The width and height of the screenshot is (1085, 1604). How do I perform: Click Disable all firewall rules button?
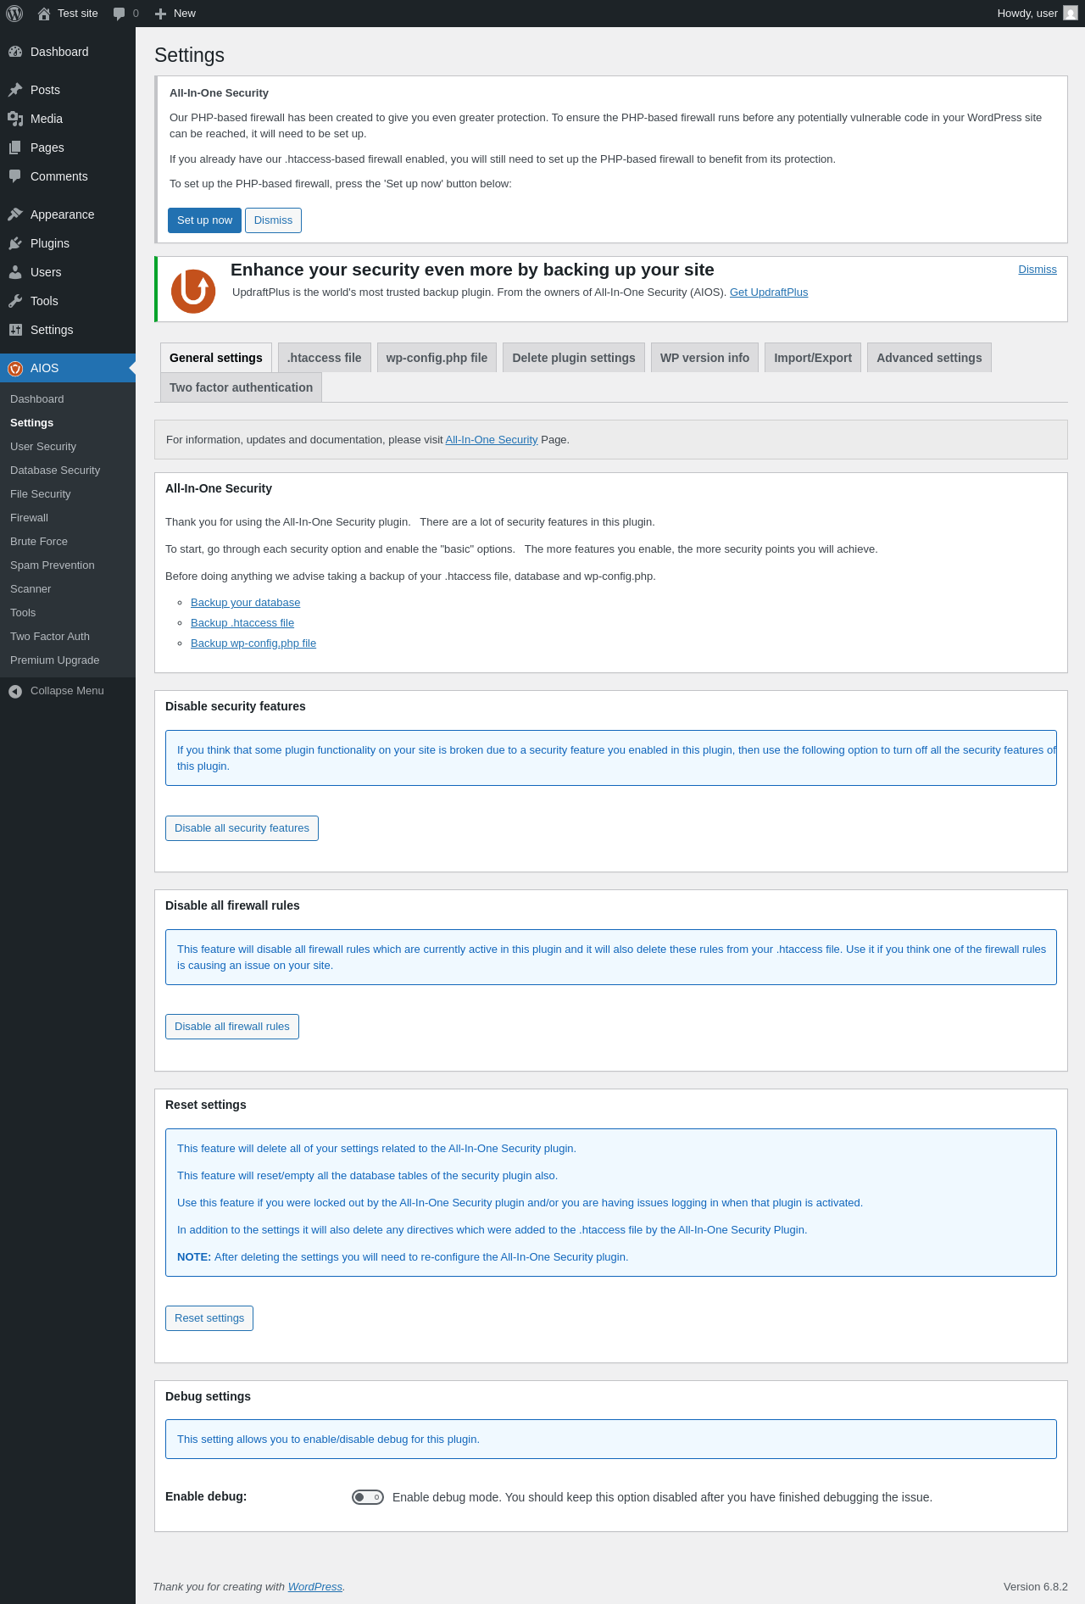232,1027
